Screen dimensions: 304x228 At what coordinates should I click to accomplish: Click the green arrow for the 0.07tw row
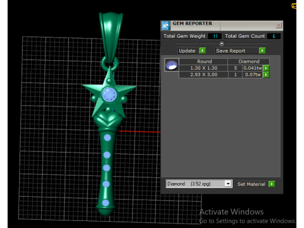click(266, 75)
